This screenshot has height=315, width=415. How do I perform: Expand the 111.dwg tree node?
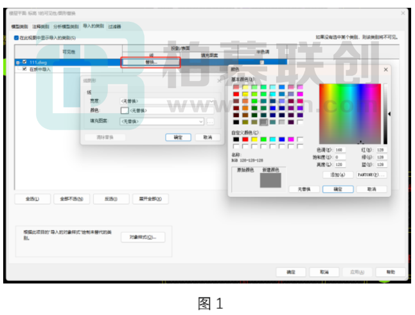(18, 63)
